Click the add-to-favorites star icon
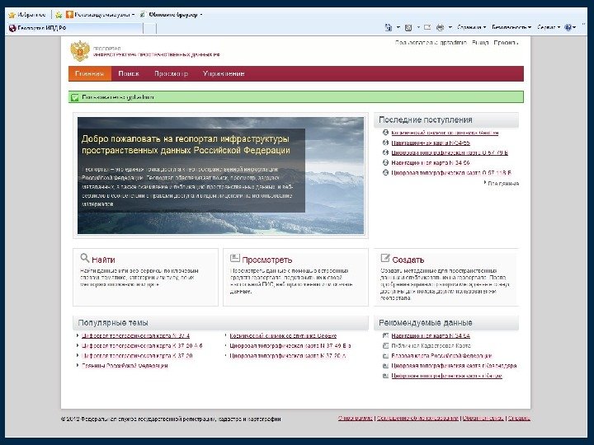The height and width of the screenshot is (445, 594). point(59,15)
